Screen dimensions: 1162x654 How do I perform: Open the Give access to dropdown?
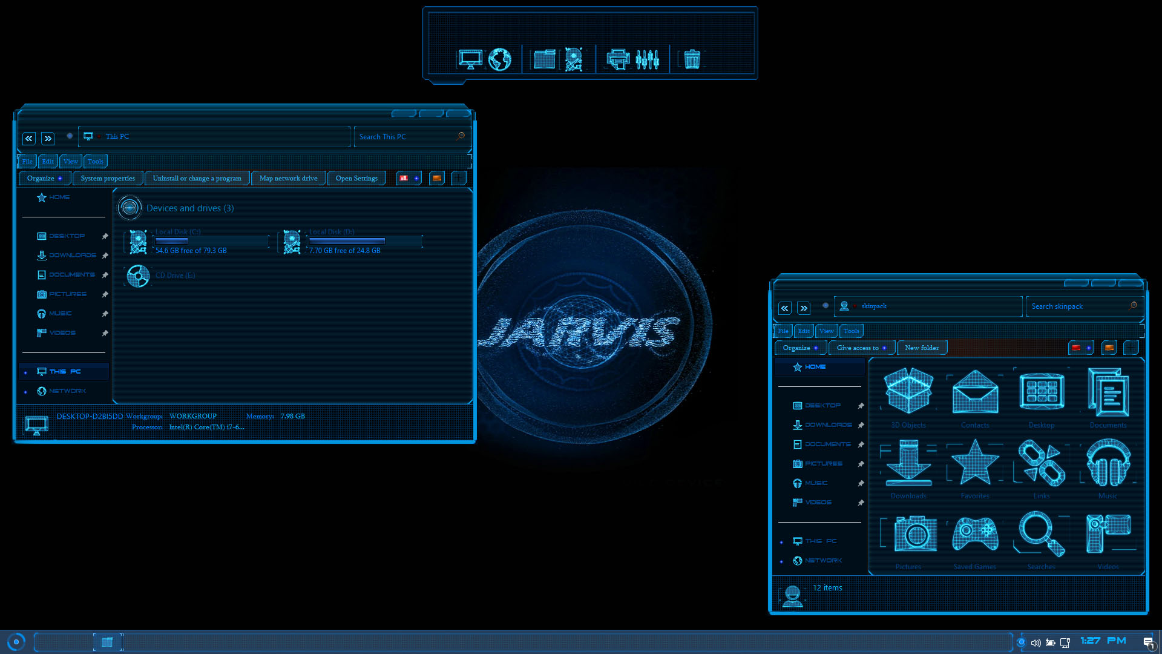pos(861,348)
